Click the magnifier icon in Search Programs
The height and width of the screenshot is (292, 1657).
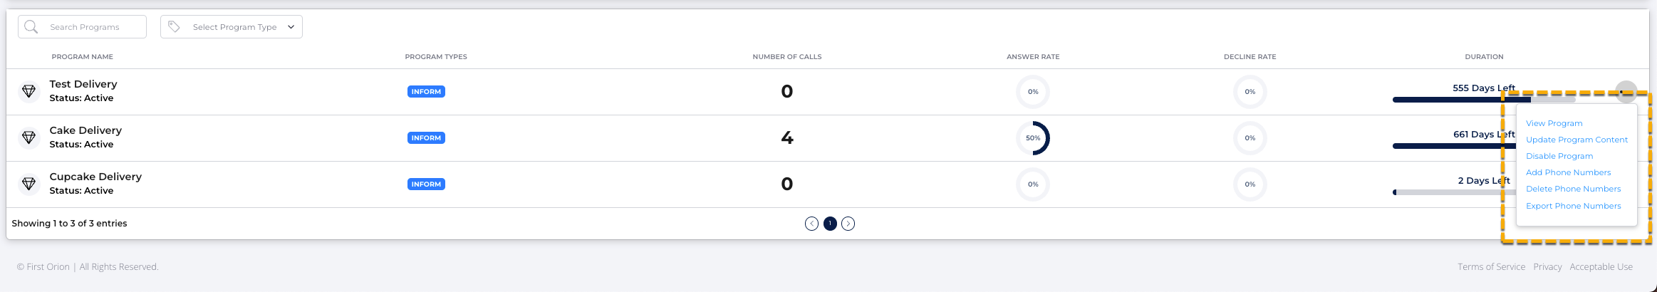point(31,27)
